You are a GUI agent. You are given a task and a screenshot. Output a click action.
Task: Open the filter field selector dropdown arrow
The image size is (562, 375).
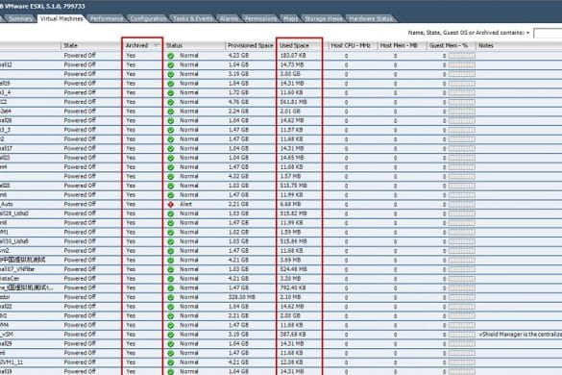point(528,33)
